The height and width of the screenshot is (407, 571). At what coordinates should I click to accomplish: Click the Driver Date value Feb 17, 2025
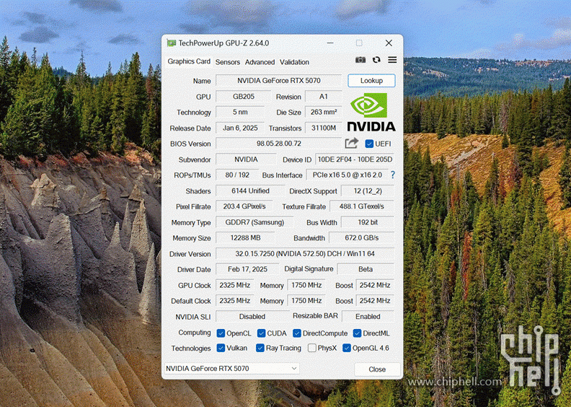pos(247,269)
